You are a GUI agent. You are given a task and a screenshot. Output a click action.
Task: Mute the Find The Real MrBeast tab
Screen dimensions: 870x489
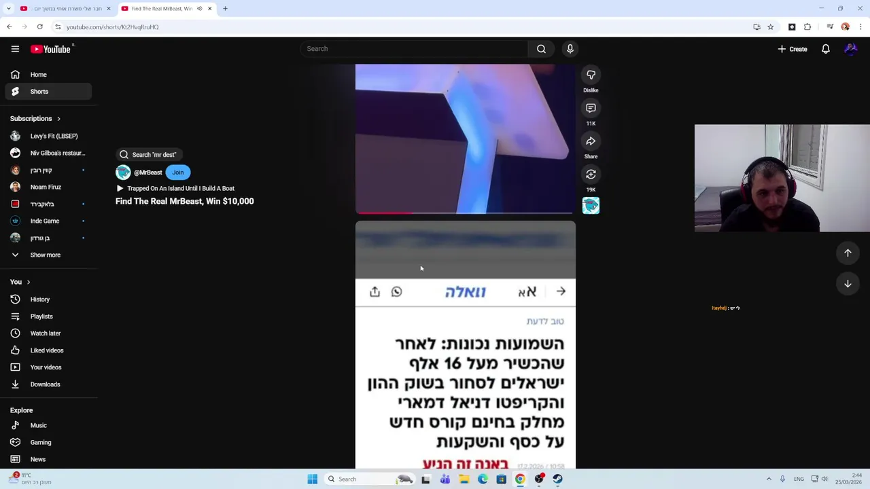(x=199, y=9)
